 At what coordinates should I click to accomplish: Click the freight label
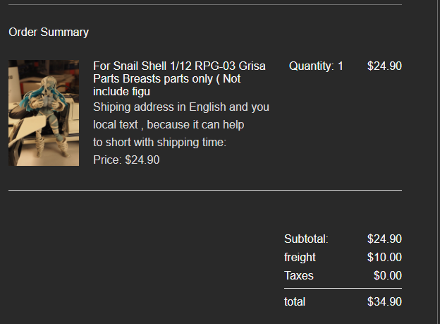(x=300, y=257)
